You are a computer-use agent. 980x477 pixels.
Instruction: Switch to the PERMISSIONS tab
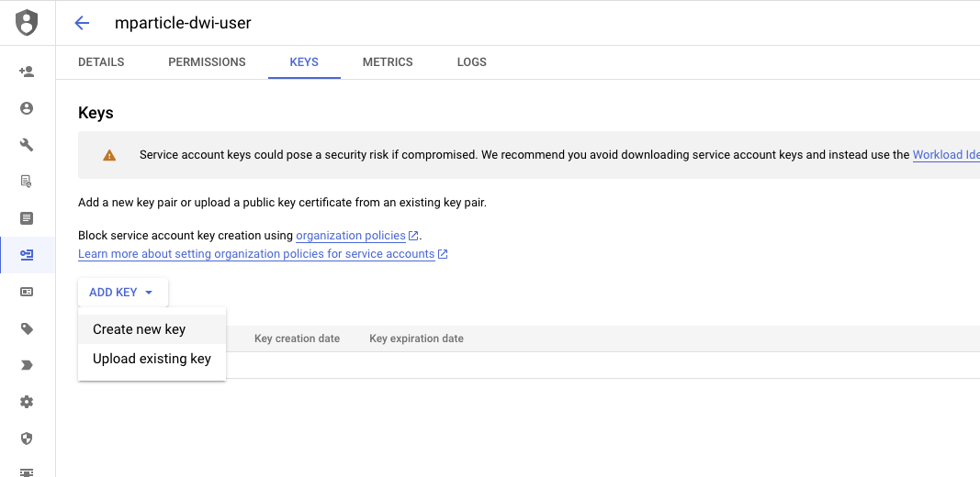click(207, 62)
